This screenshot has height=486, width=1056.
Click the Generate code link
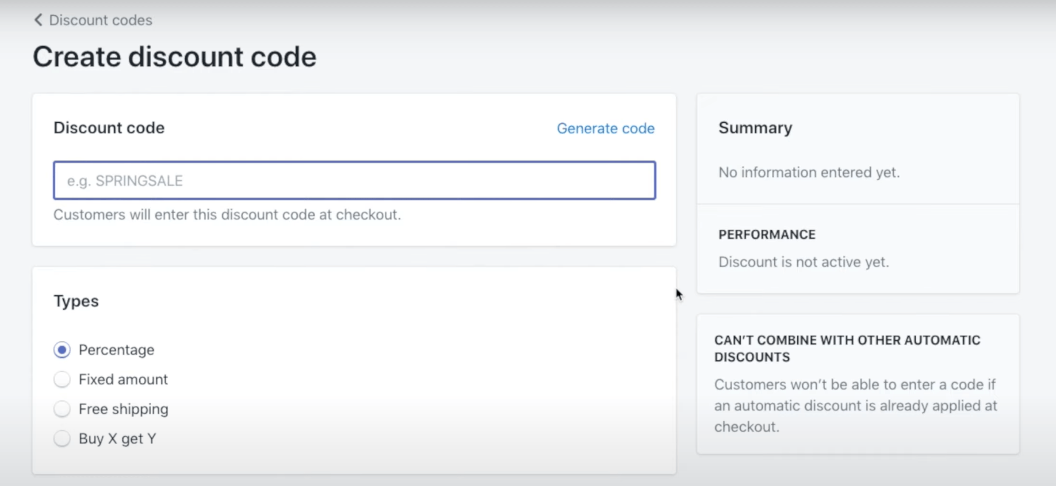[x=605, y=128]
